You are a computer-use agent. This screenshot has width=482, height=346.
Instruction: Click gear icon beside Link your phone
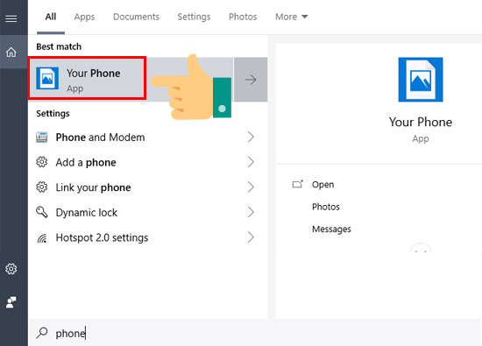click(x=42, y=187)
